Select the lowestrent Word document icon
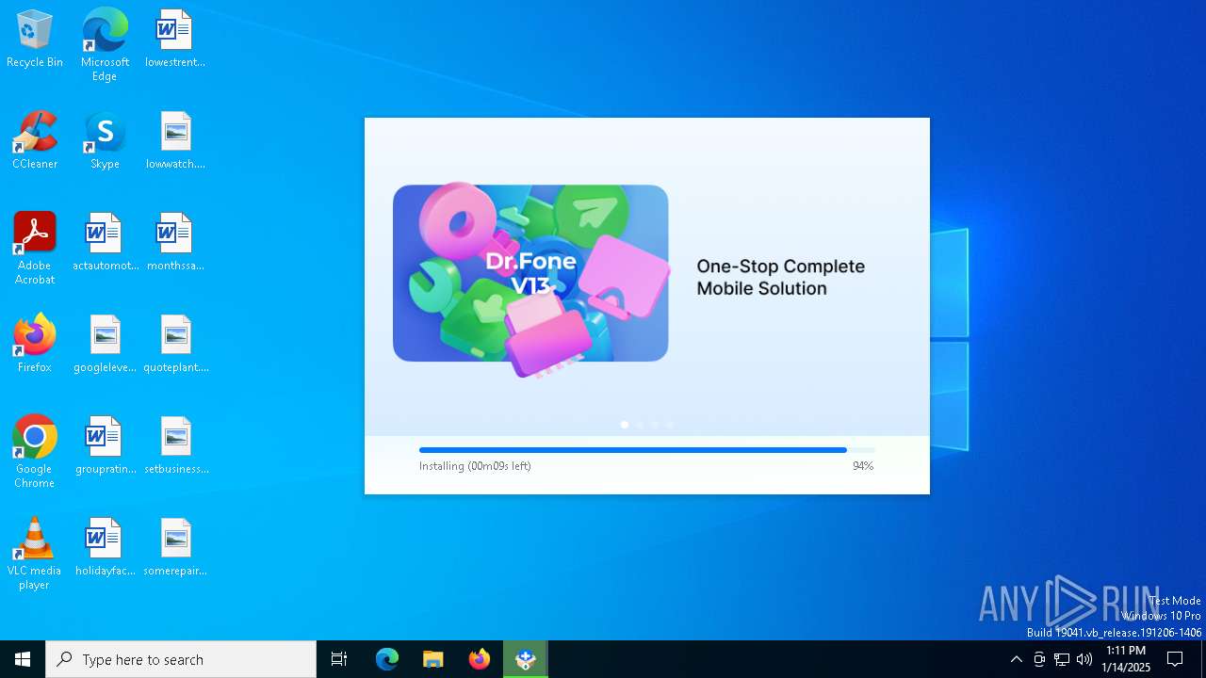Screen dimensions: 1206x678 pyautogui.click(x=175, y=39)
